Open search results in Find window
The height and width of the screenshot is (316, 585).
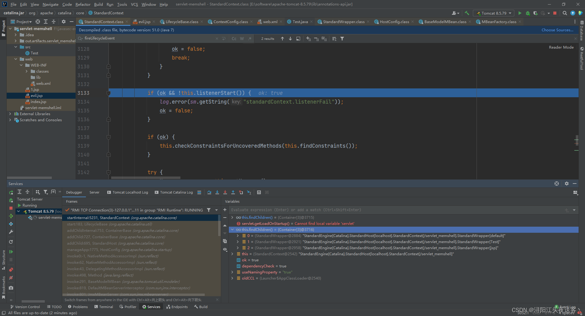point(298,39)
